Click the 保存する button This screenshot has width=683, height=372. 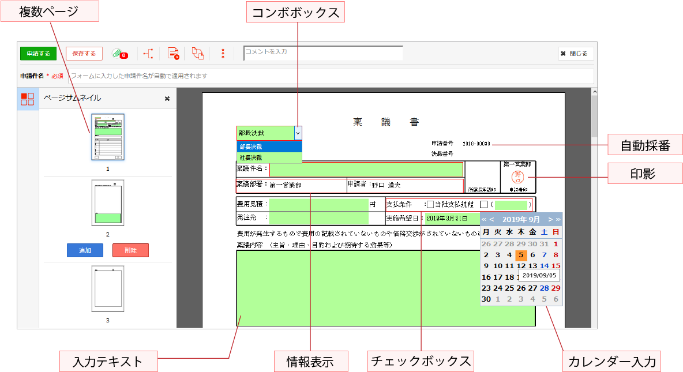(84, 54)
